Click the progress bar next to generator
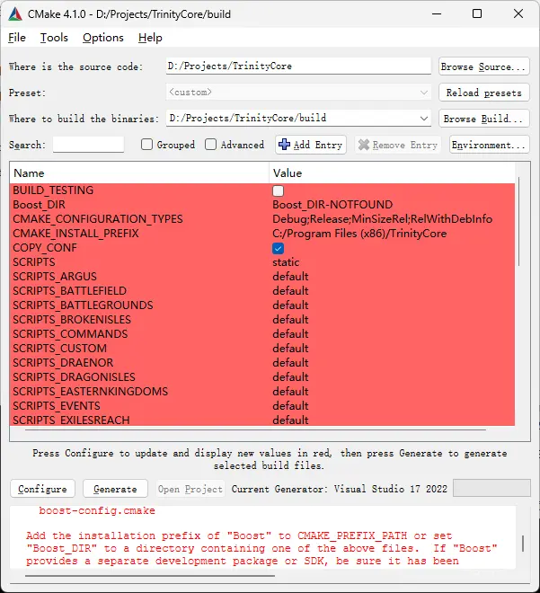 [491, 488]
